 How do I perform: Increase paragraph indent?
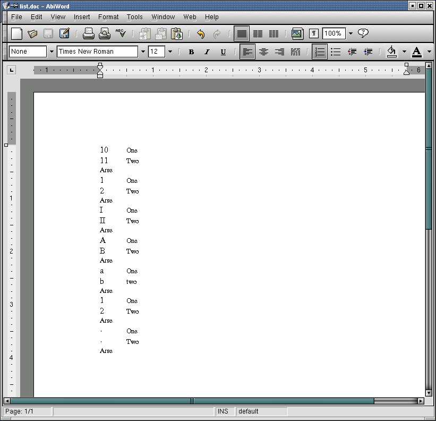pos(368,52)
